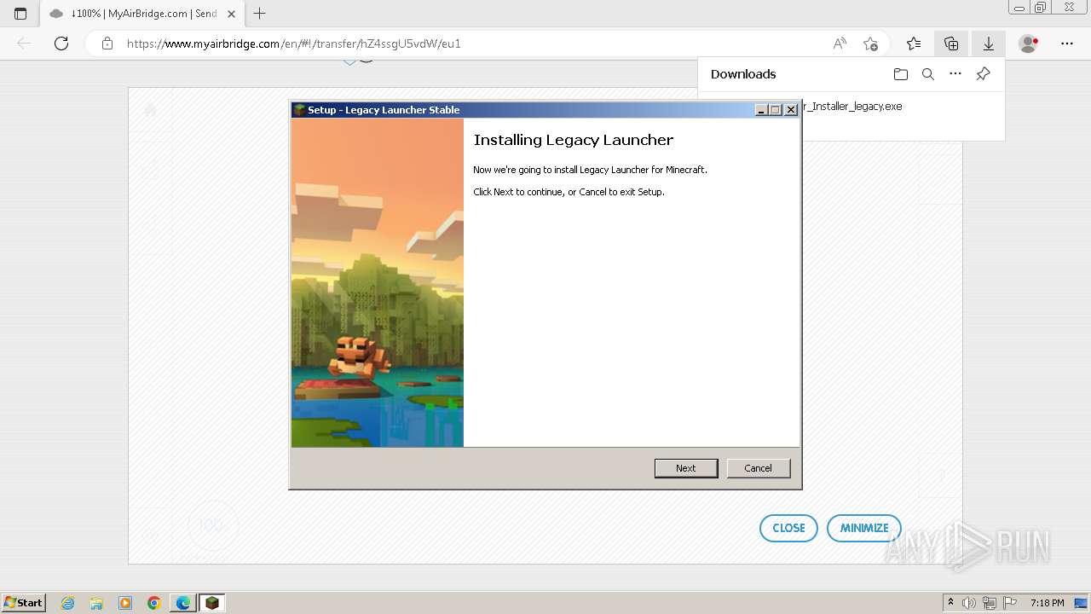
Task: Refresh the browser page
Action: [x=61, y=43]
